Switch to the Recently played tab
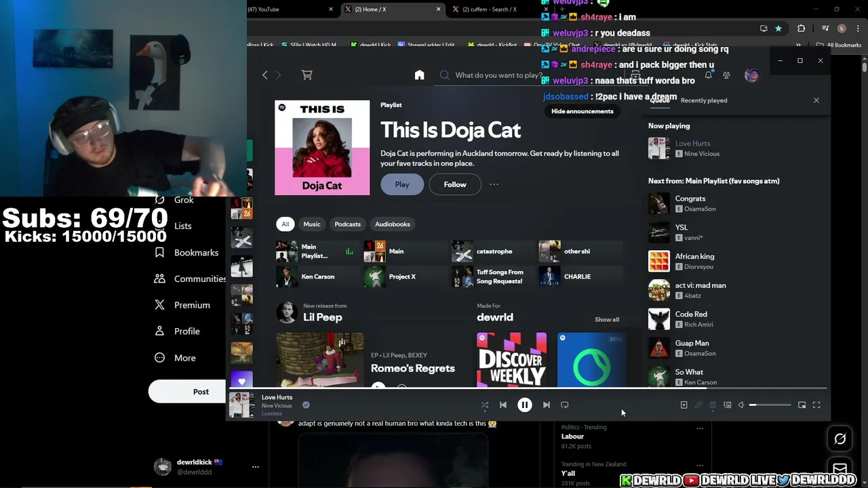868x488 pixels. pyautogui.click(x=704, y=100)
